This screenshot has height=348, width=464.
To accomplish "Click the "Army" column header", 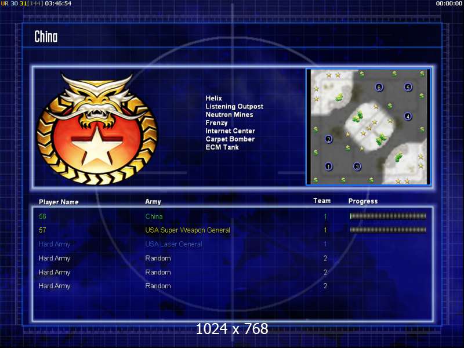I will pyautogui.click(x=153, y=202).
